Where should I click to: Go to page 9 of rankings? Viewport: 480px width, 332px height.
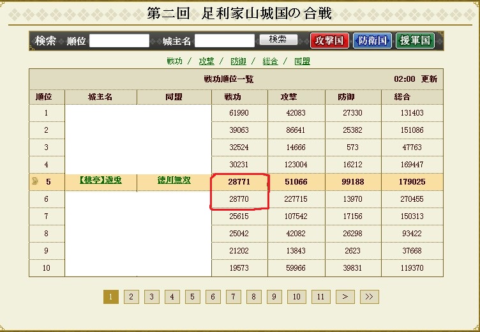(274, 297)
